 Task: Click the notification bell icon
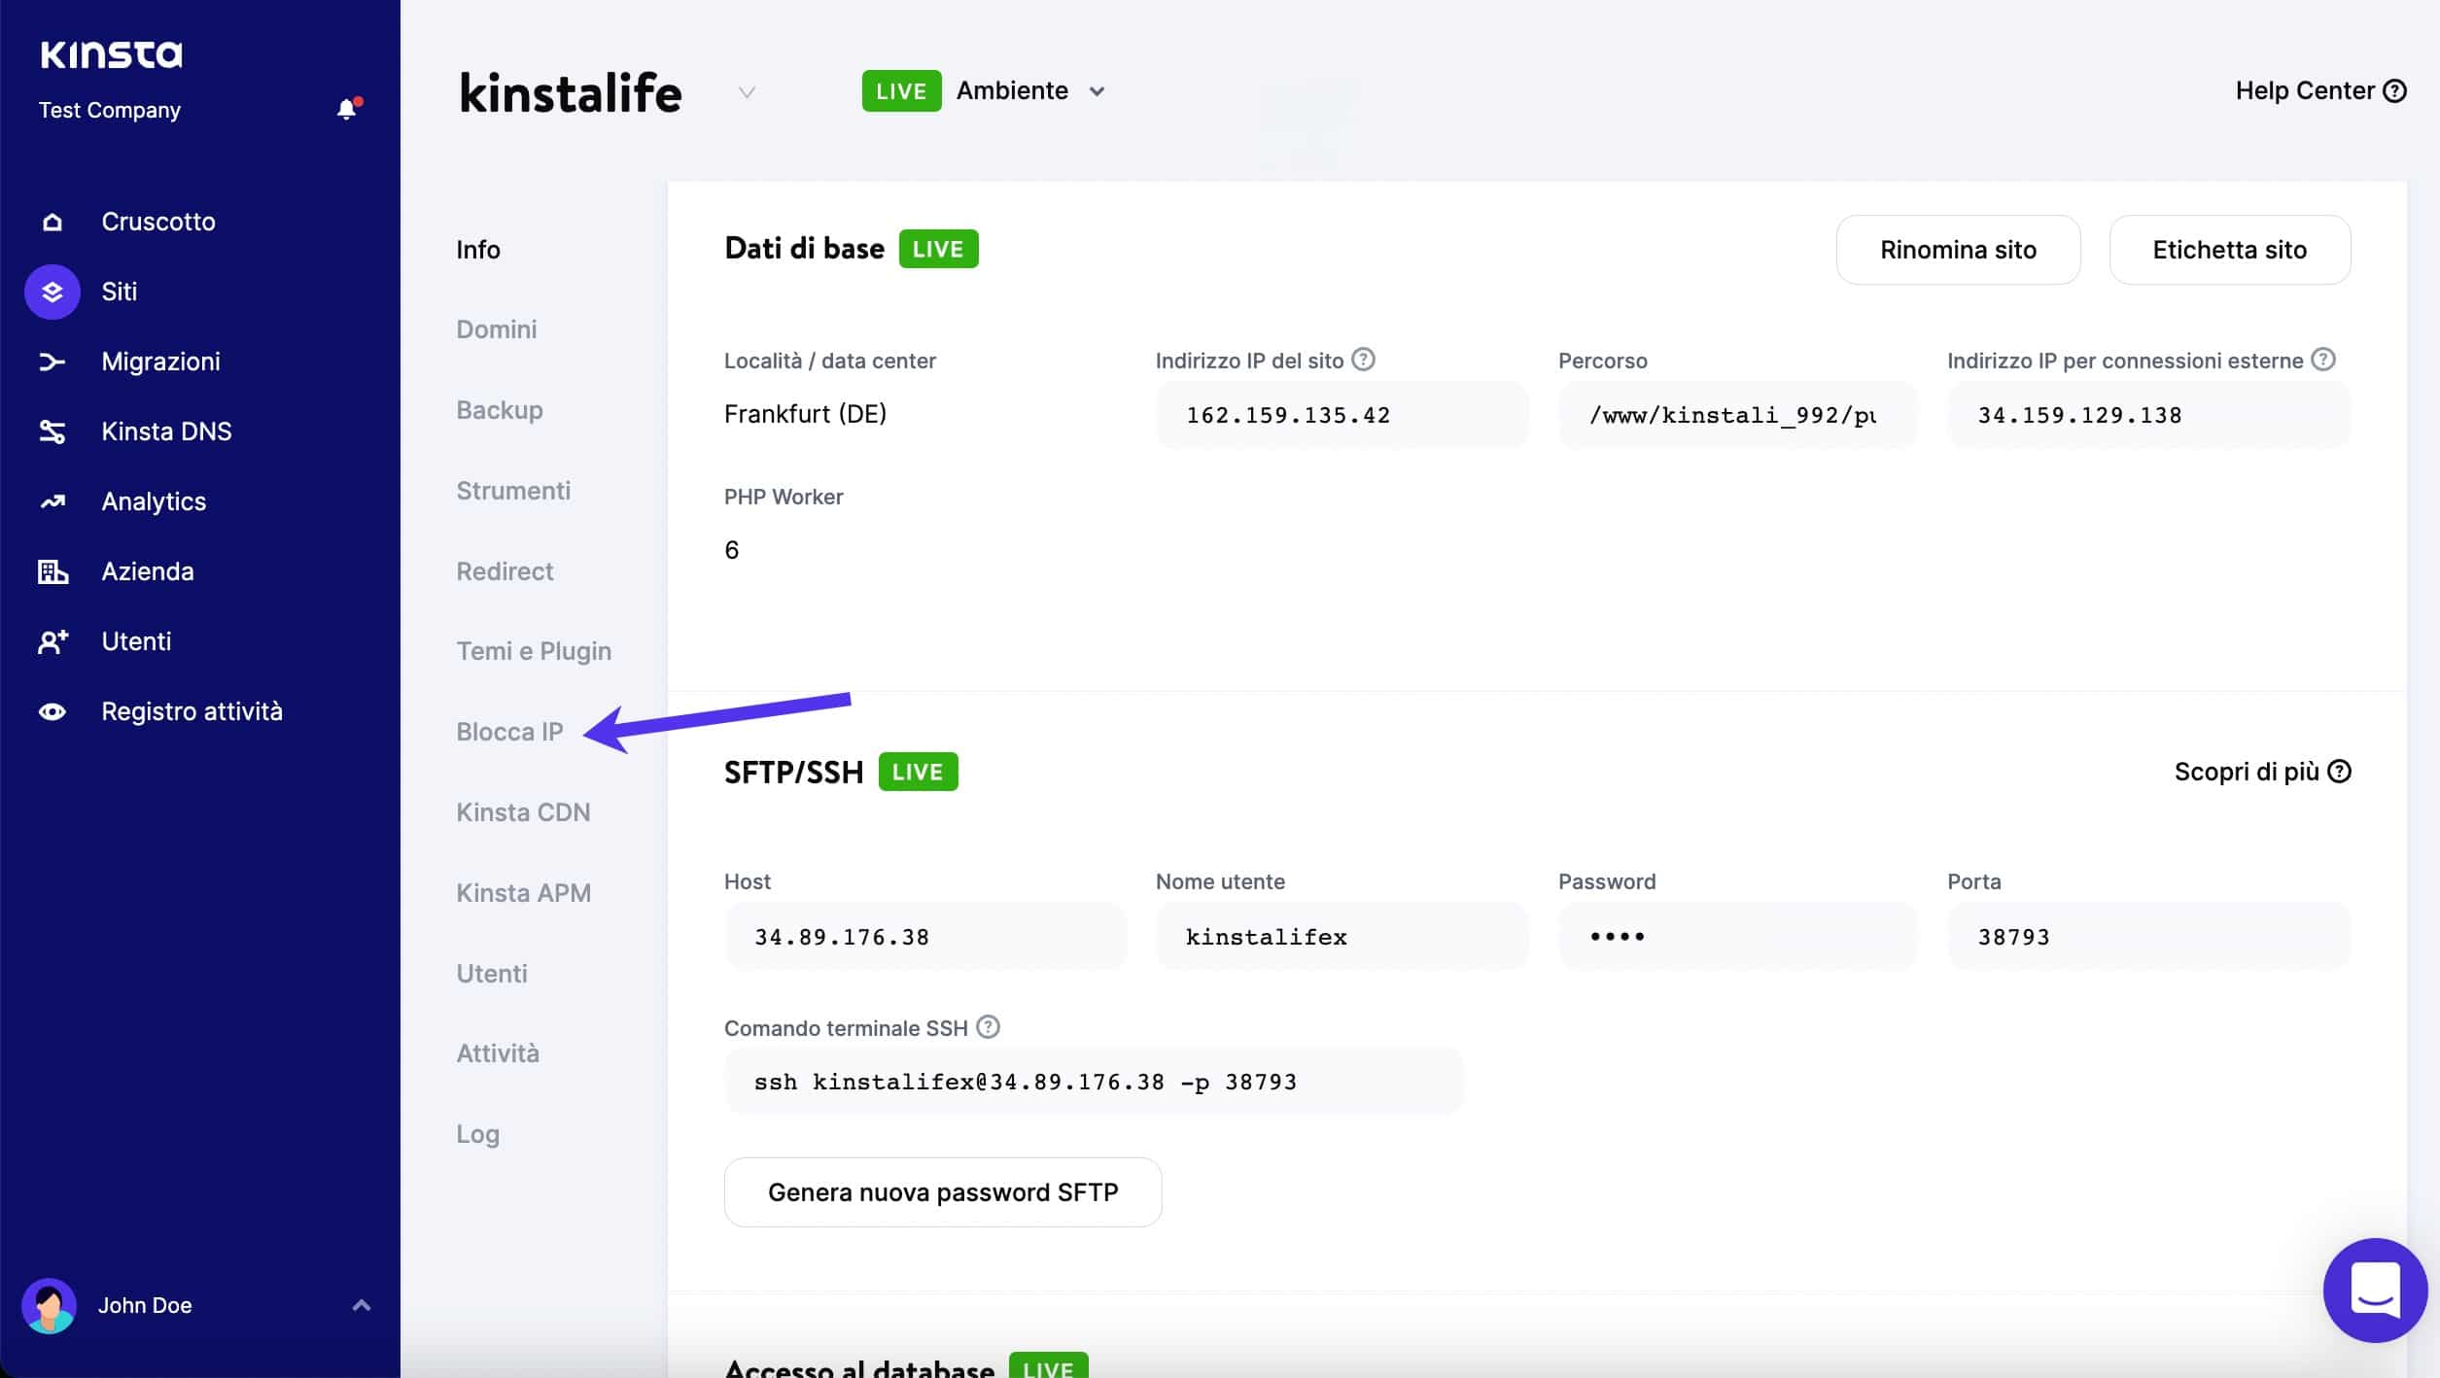(347, 109)
